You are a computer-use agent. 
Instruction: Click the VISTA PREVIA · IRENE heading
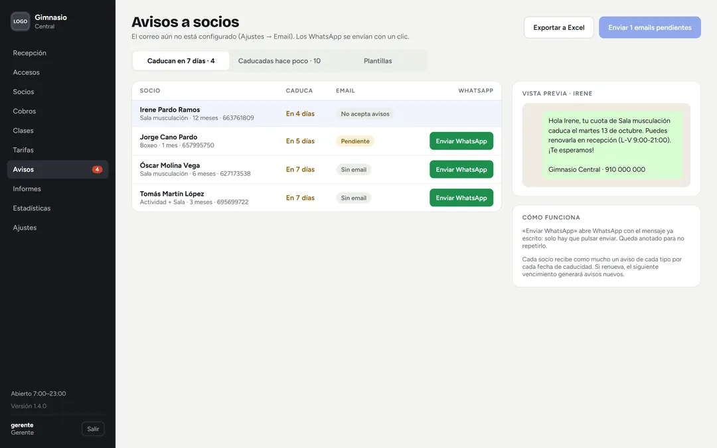[x=557, y=94]
